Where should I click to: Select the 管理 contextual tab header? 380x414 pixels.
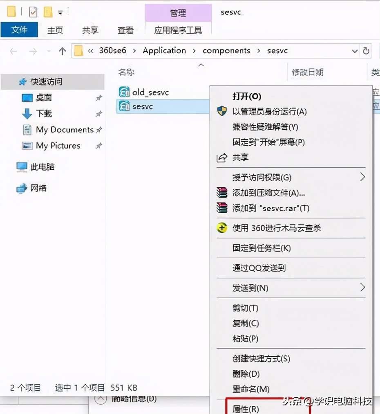click(178, 13)
